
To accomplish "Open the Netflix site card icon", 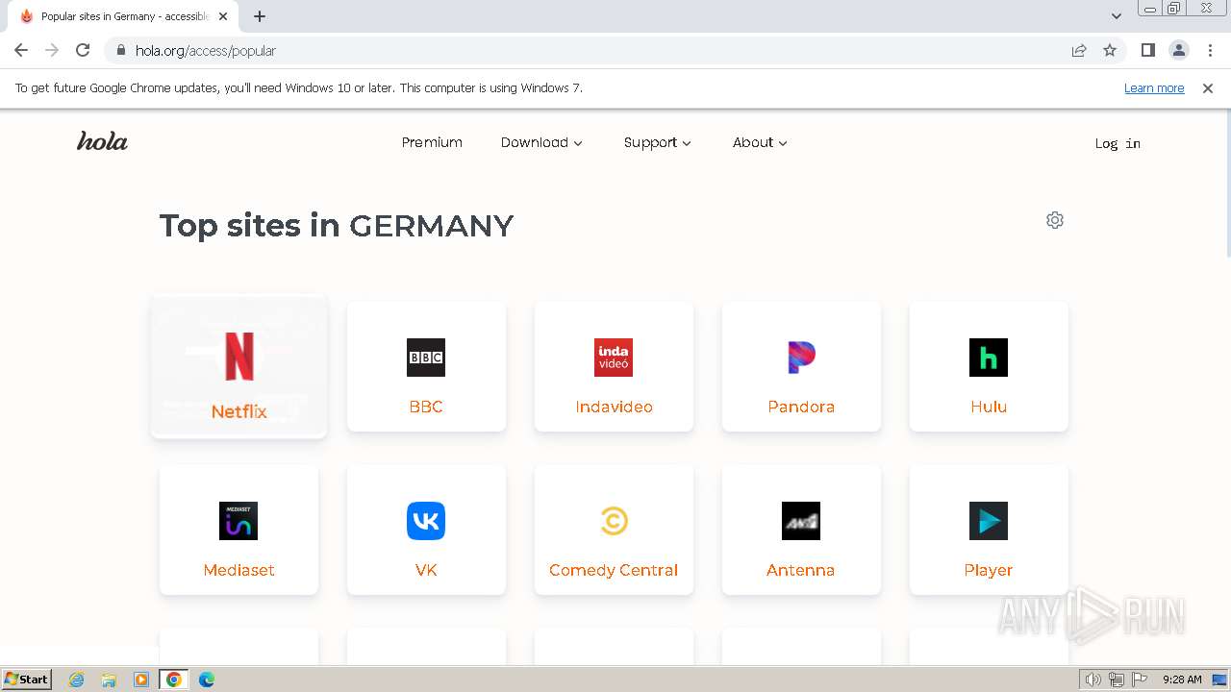I will tap(239, 357).
